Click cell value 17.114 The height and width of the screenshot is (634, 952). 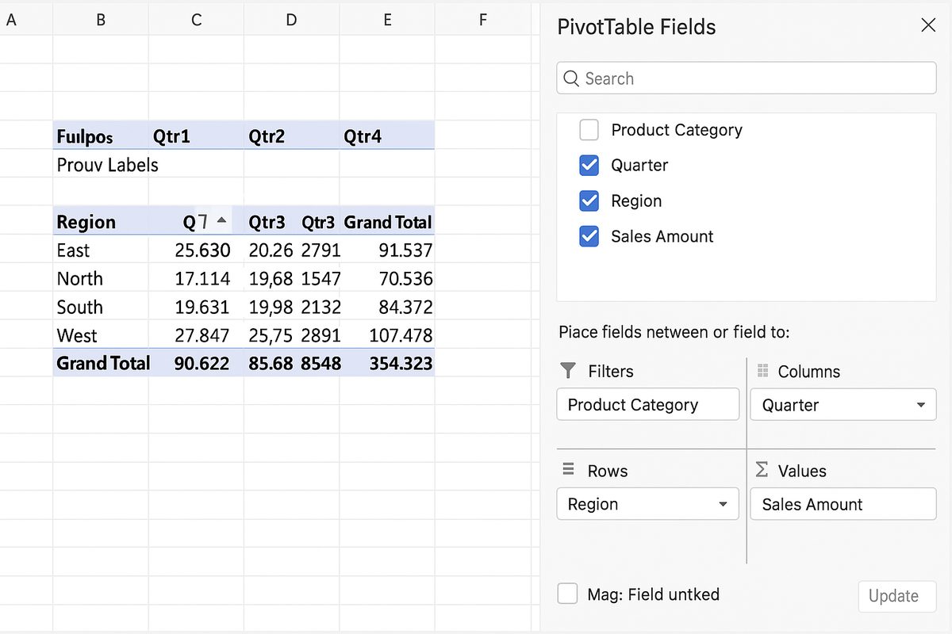click(202, 279)
